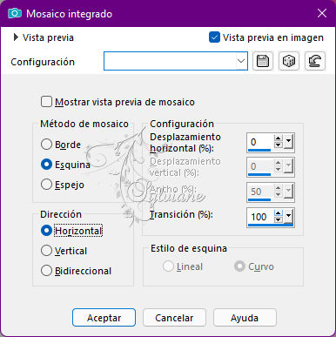336x337 pixels.
Task: Open slider popup beside Desplazamiento horizontal field
Action: click(288, 141)
